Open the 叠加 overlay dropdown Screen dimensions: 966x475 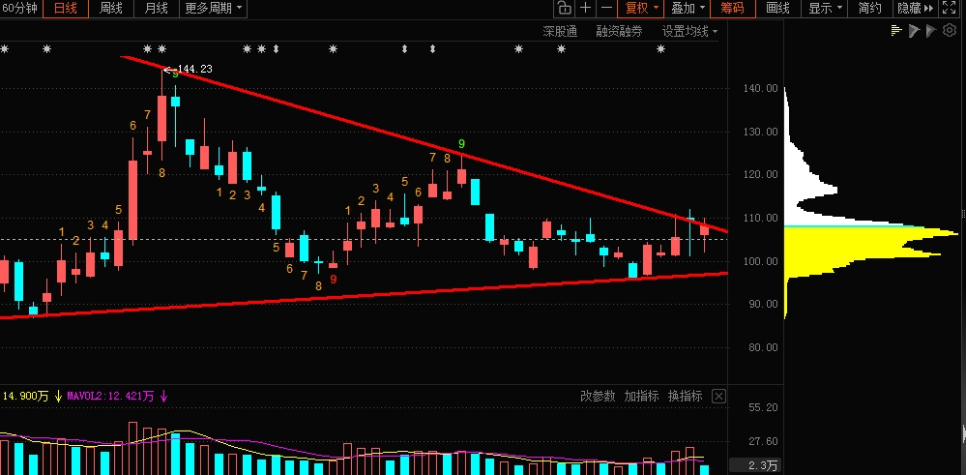pyautogui.click(x=687, y=8)
